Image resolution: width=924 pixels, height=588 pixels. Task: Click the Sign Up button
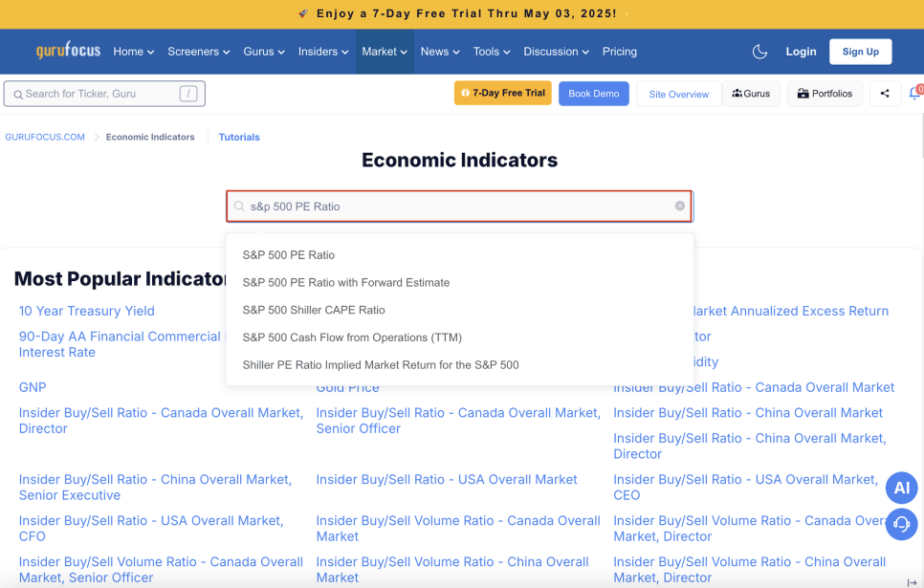[x=860, y=52]
